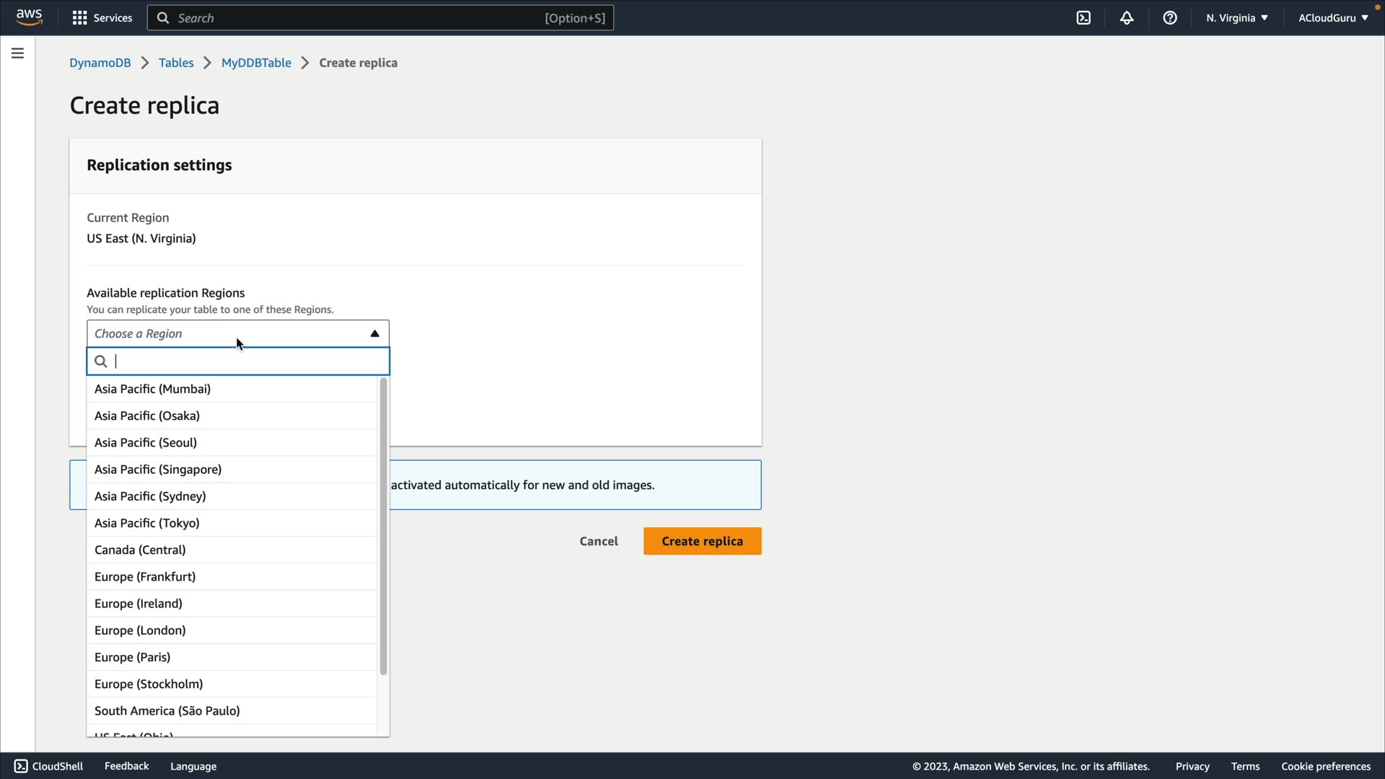Go to MyDDBTable breadcrumb link
Image resolution: width=1385 pixels, height=779 pixels.
click(256, 63)
